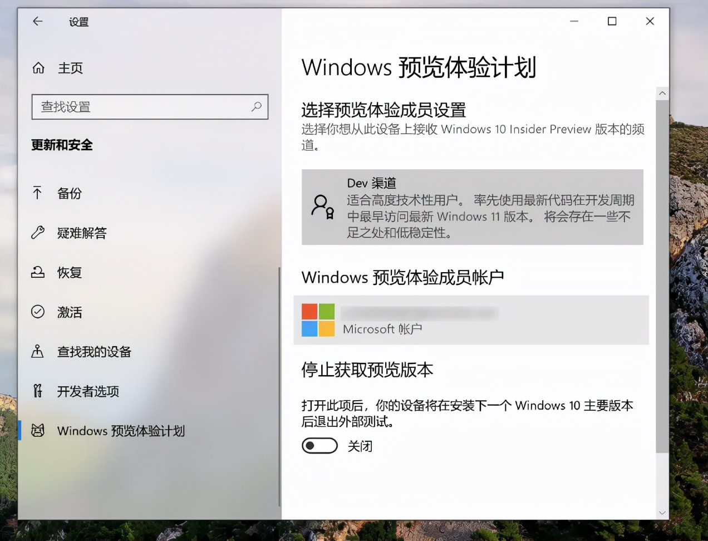
Task: Open the Dev 渠道 channel selector
Action: click(x=473, y=207)
